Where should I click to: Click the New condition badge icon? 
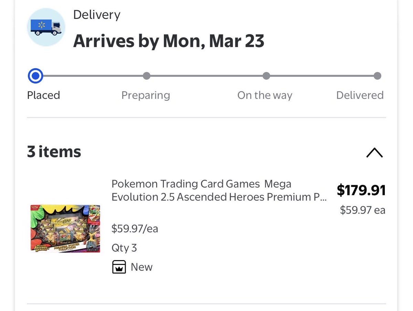119,267
